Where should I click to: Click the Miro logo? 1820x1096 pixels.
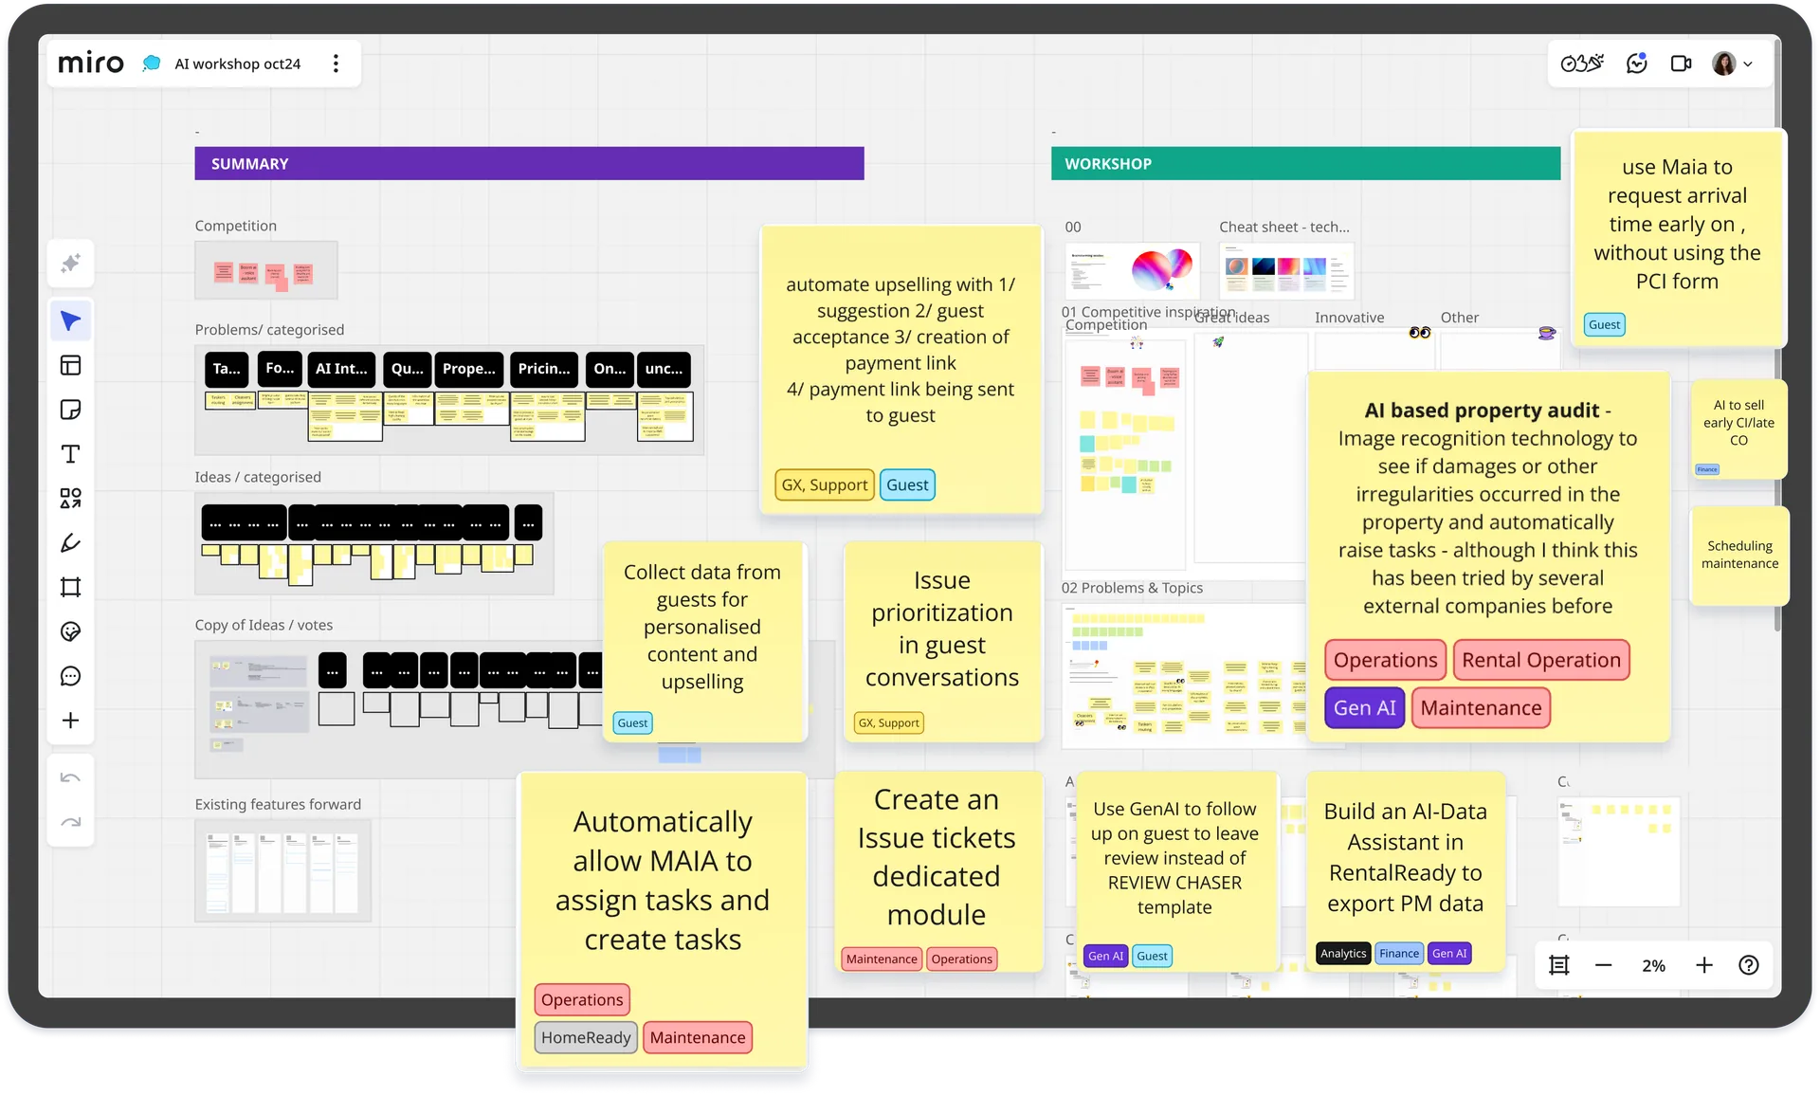click(x=91, y=64)
